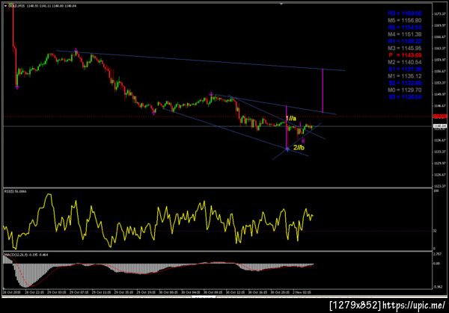Screen dimensions: 449x313
Task: Click the tall purple vertical line at right
Action: coord(323,90)
